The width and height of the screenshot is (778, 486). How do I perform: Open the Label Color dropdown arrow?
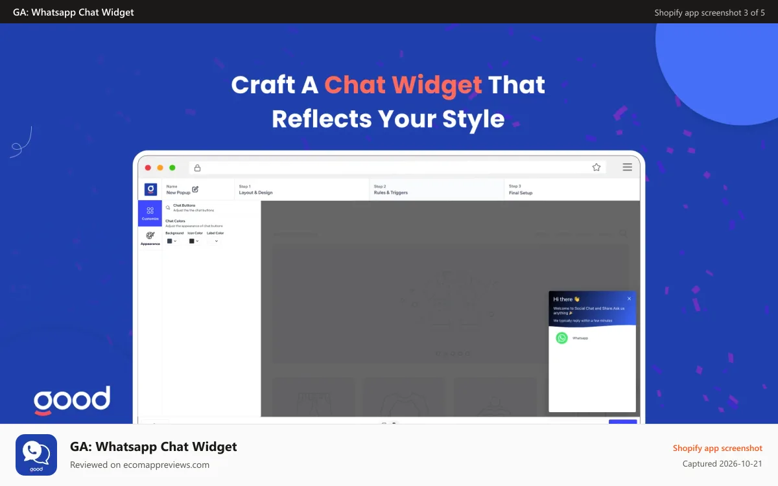coord(217,241)
